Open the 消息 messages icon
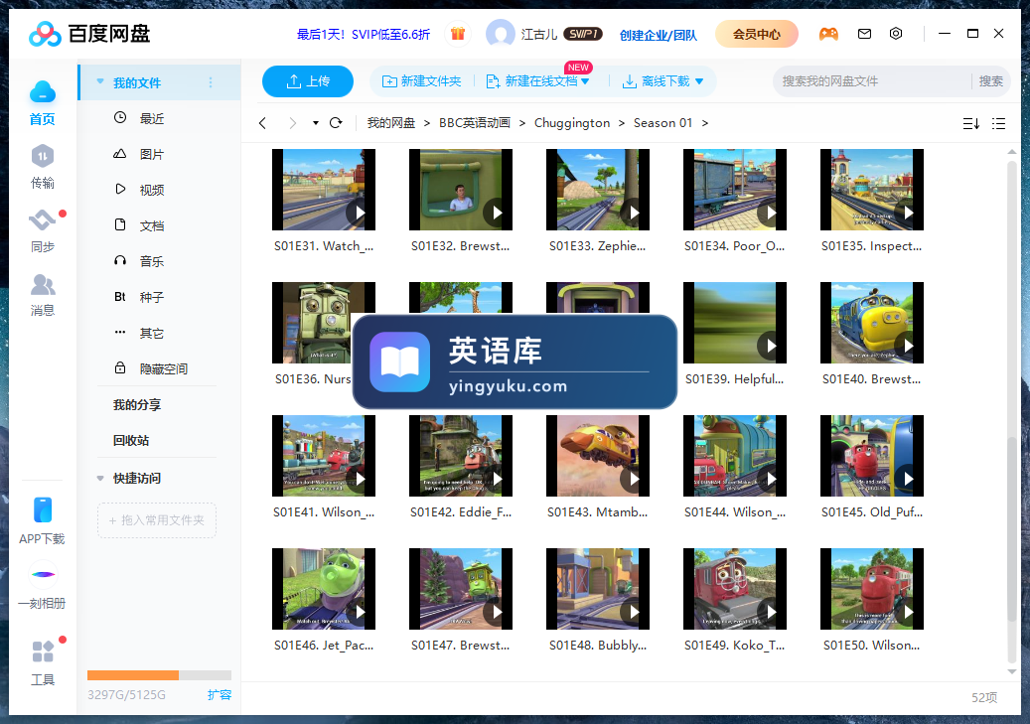Screen dimensions: 1030x724 coord(43,284)
